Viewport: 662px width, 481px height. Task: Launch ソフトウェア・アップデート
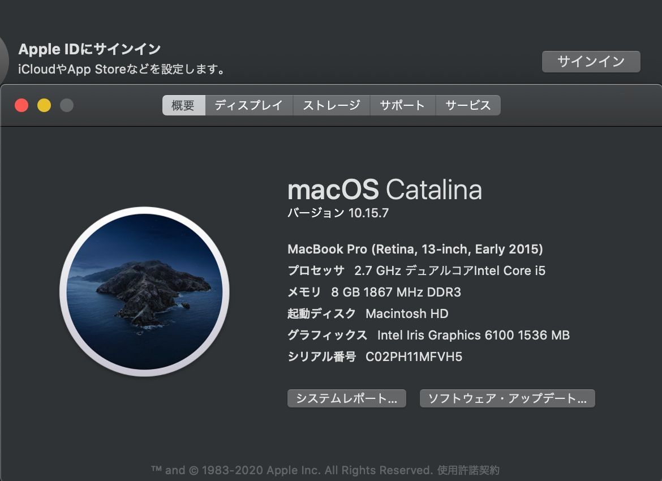pos(506,398)
